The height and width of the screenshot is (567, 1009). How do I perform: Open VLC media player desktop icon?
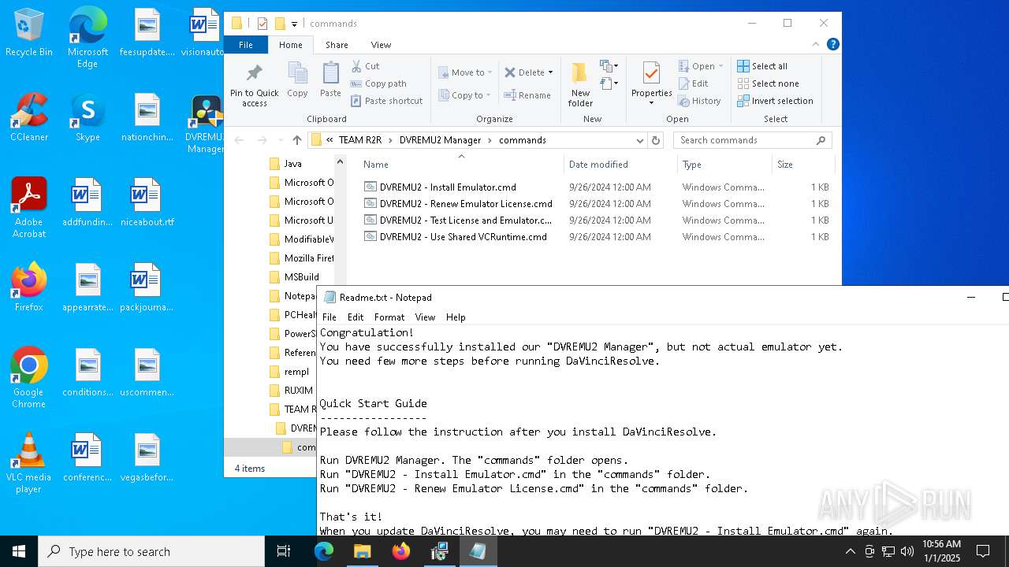click(x=29, y=463)
